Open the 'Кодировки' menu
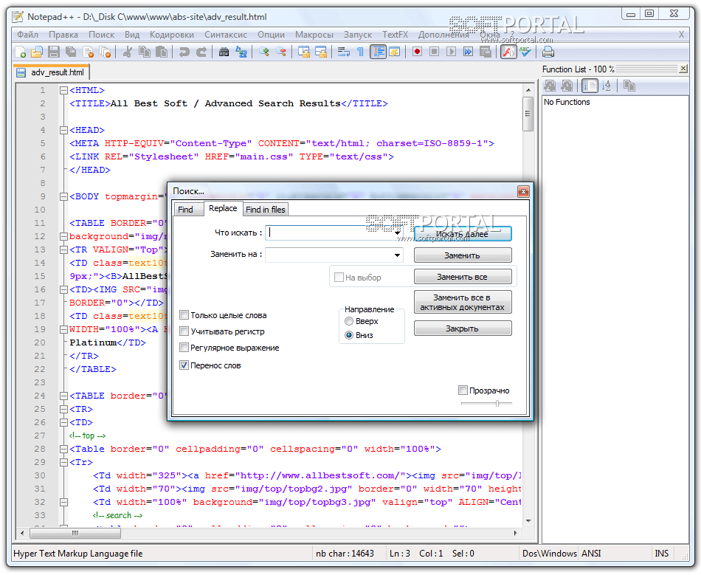This screenshot has height=575, width=701. [x=171, y=35]
